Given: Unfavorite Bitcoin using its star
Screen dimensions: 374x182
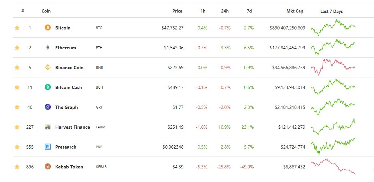Looking at the screenshot, I should pyautogui.click(x=17, y=28).
